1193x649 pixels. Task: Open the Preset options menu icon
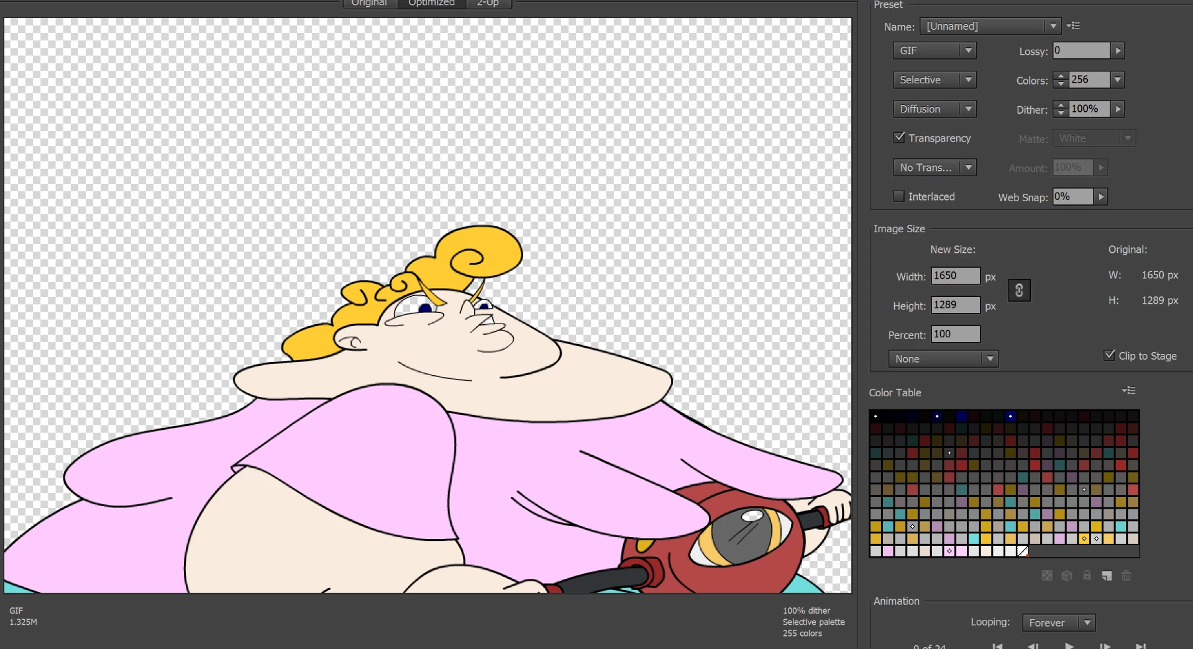click(1073, 26)
